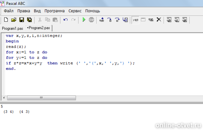Undo last edit with undo arrow
The image size is (203, 130).
coord(66,20)
